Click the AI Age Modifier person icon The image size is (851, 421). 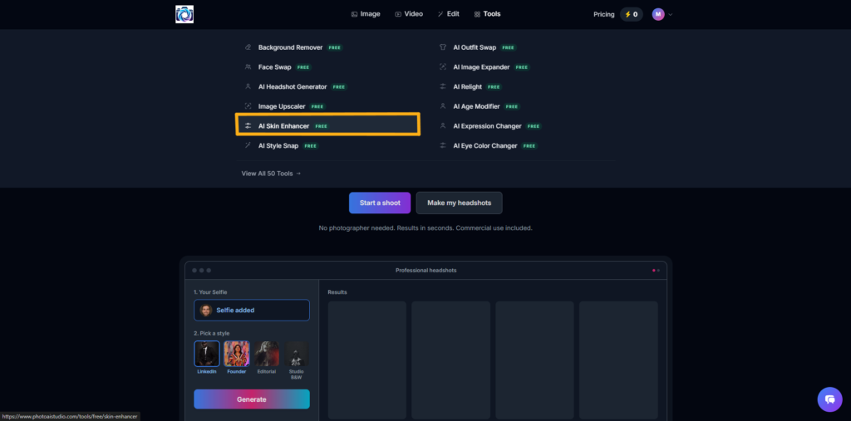pyautogui.click(x=443, y=106)
